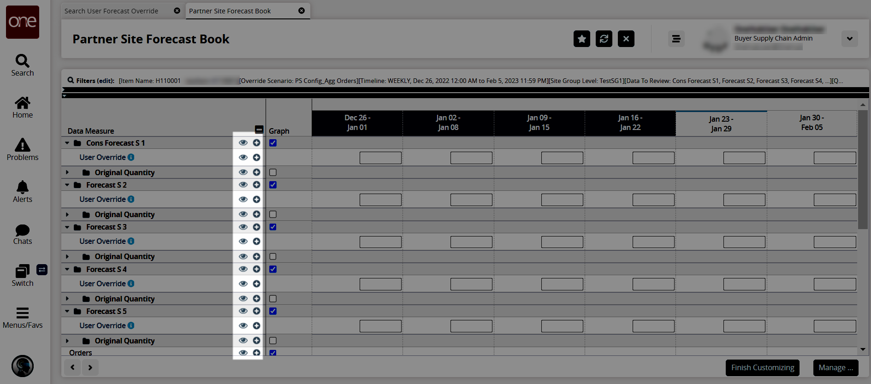This screenshot has height=384, width=871.
Task: Click the assistant avatar icon in sidebar
Action: 23,366
